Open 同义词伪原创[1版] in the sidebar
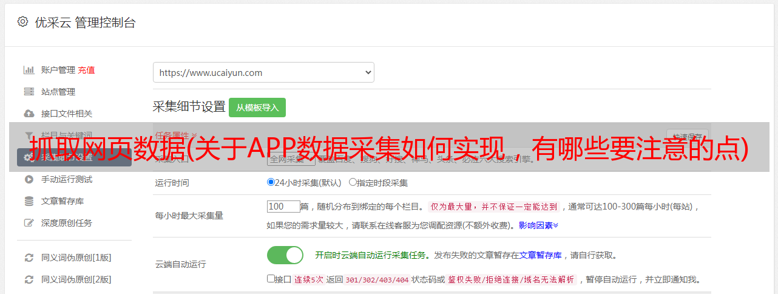 (x=76, y=258)
